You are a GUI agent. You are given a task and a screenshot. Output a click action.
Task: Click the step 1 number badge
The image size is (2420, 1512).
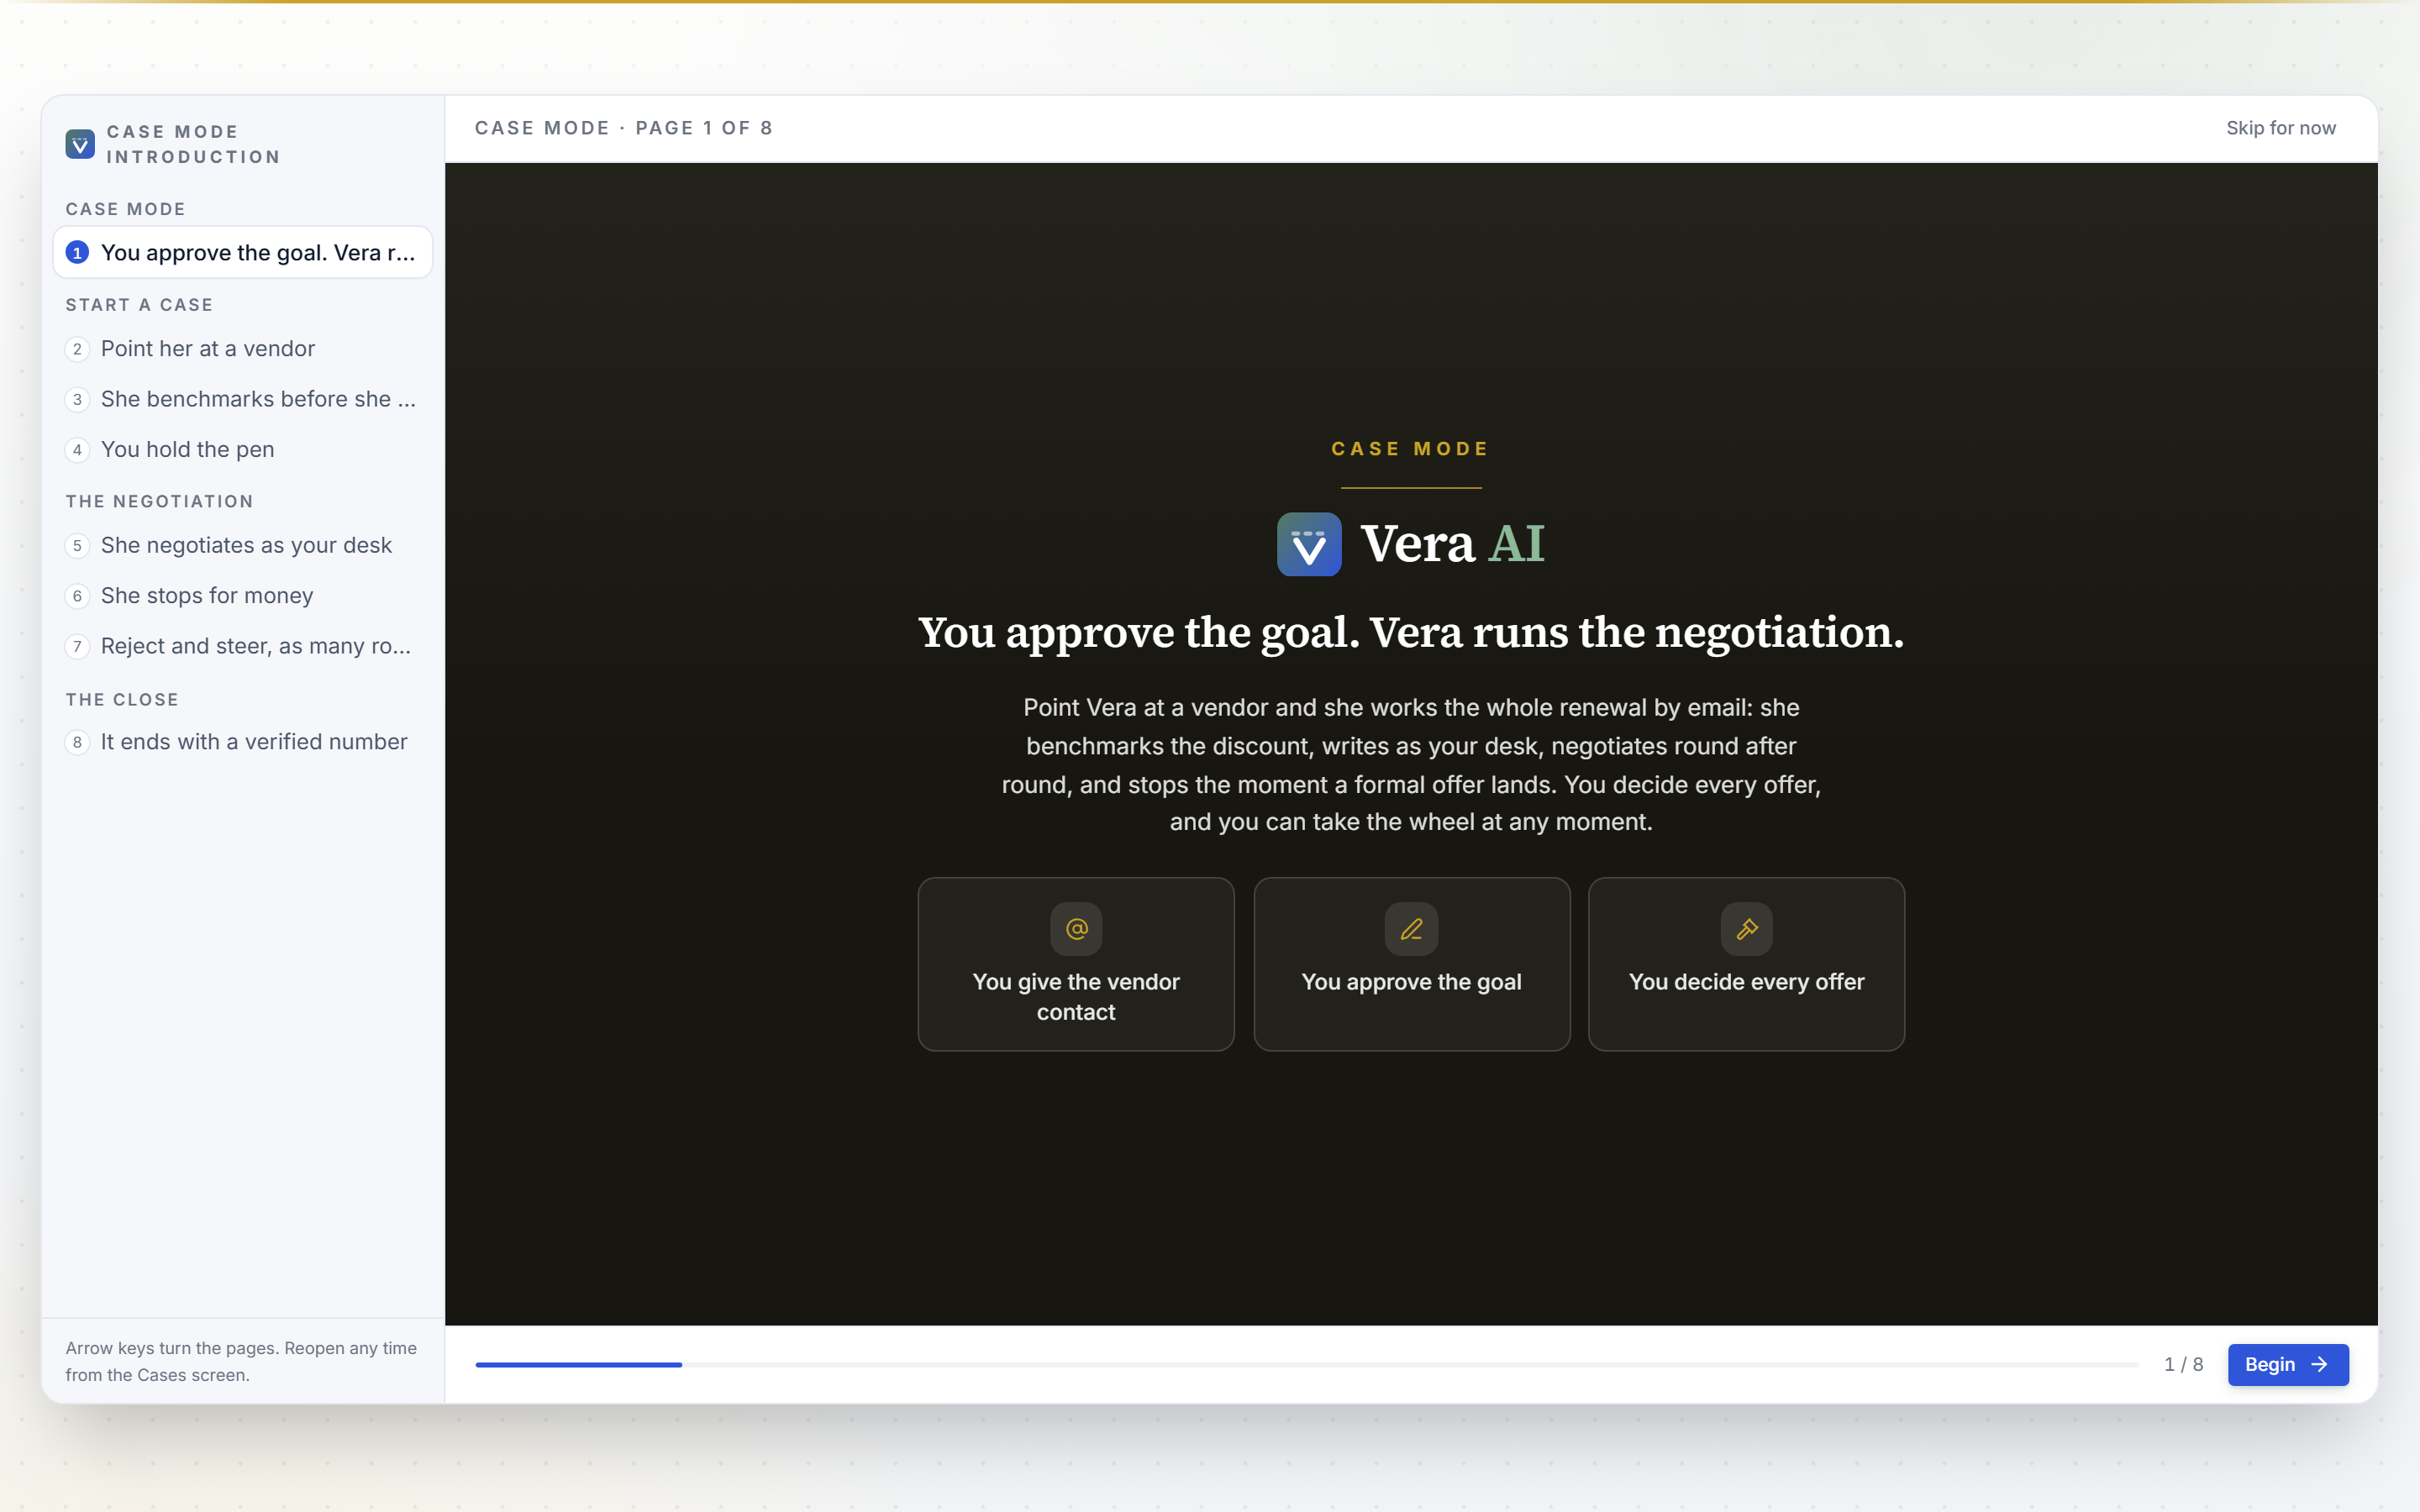[77, 253]
